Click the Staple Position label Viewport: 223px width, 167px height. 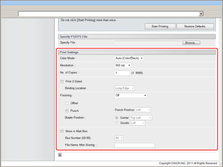[x=75, y=117]
